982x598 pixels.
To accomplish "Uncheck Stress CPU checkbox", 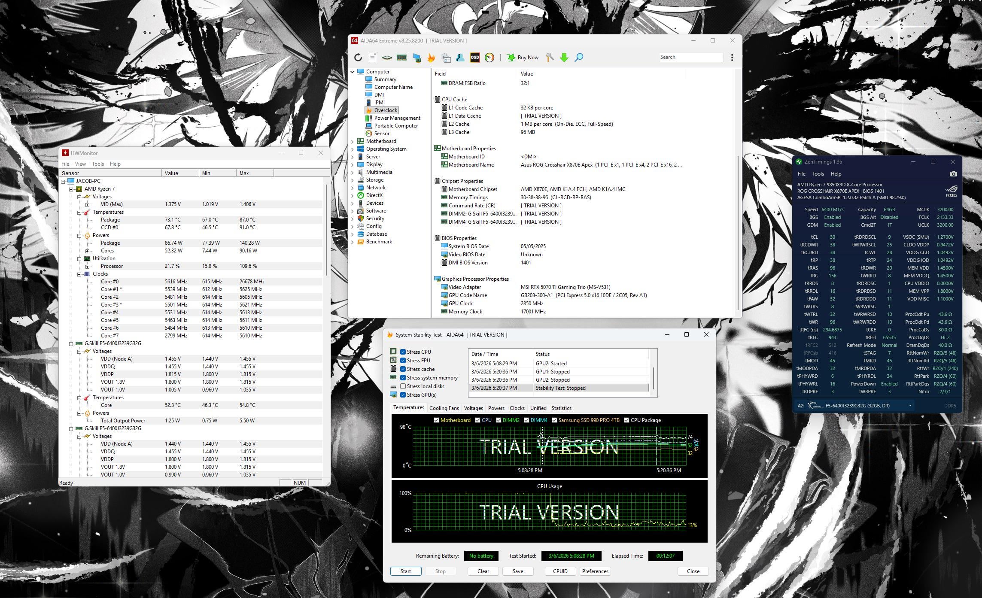I will (x=403, y=352).
